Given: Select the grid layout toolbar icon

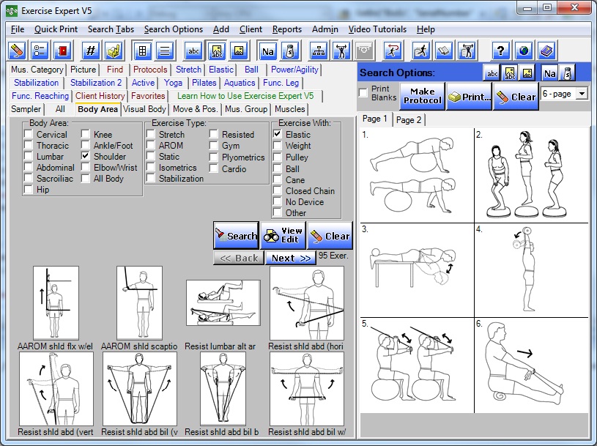Looking at the screenshot, I should 142,51.
